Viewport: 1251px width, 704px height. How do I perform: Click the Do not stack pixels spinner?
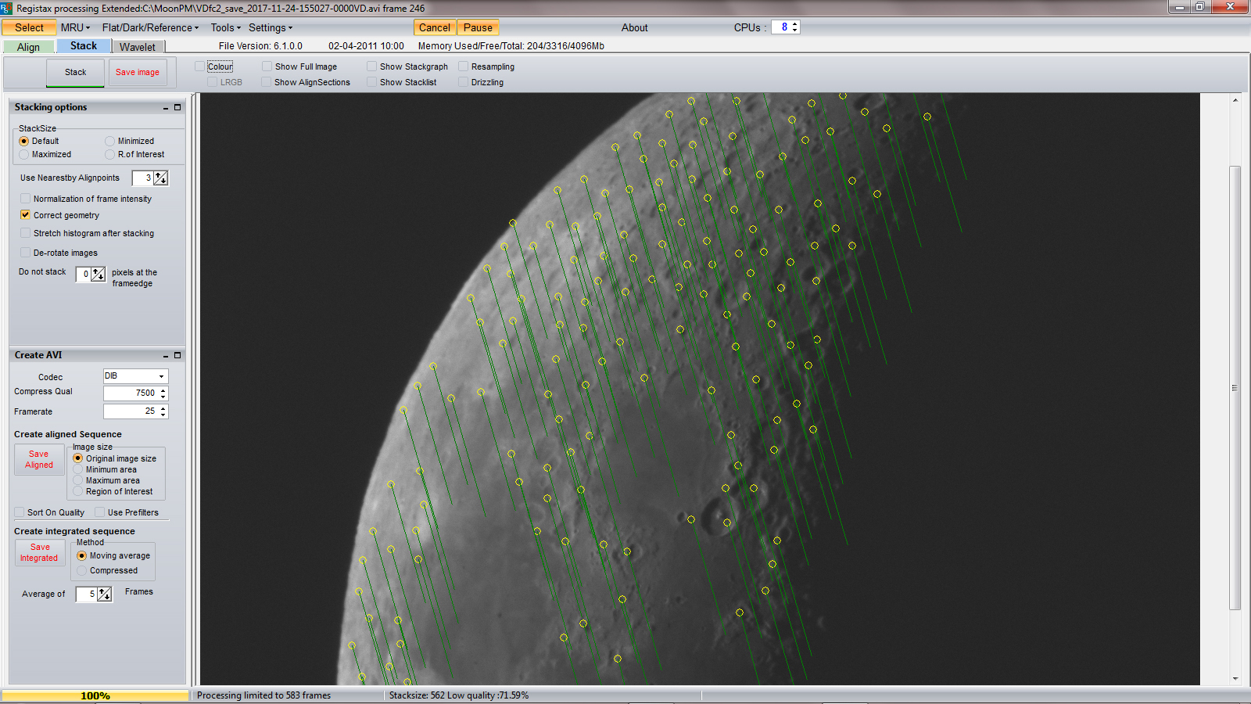pos(99,274)
